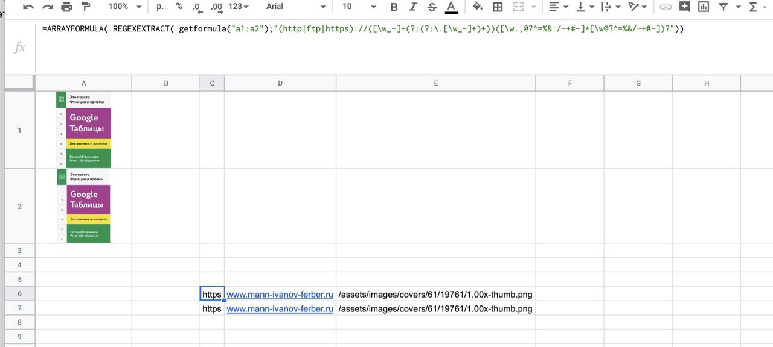Select cell C6 containing https
This screenshot has width=773, height=347.
pos(212,294)
